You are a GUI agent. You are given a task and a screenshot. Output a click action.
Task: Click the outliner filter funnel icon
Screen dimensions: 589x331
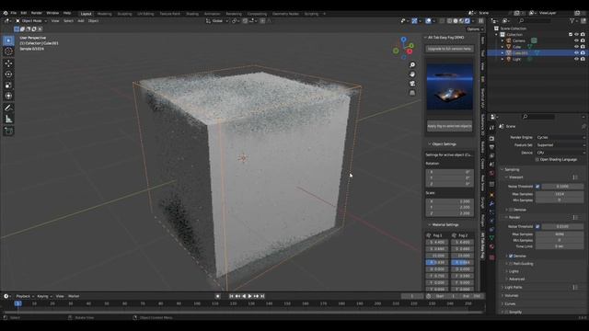click(x=572, y=21)
